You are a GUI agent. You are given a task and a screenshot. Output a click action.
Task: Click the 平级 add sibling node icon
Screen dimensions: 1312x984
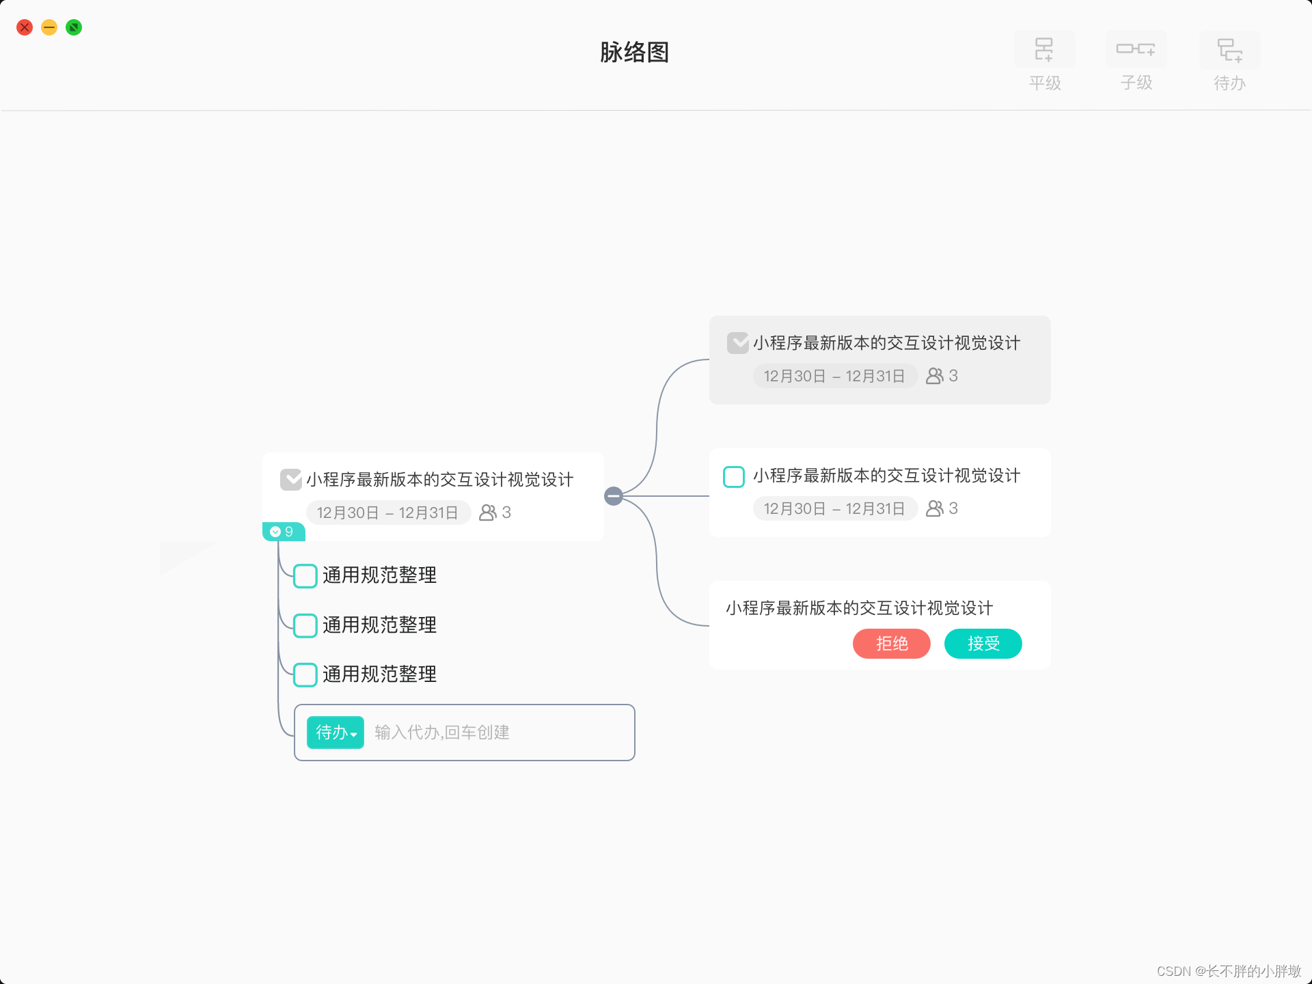click(x=1044, y=50)
